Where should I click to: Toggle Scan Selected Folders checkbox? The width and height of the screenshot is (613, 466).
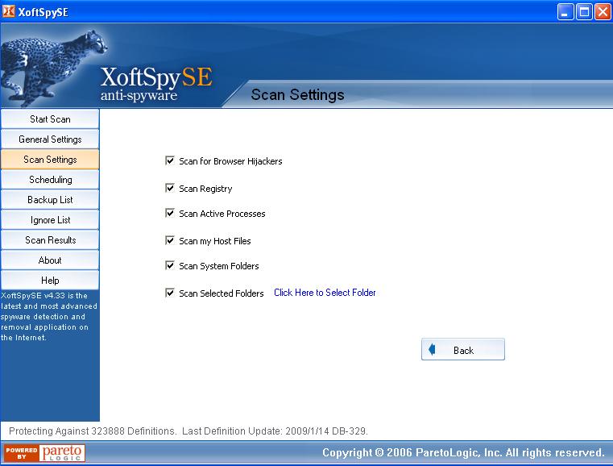click(170, 293)
